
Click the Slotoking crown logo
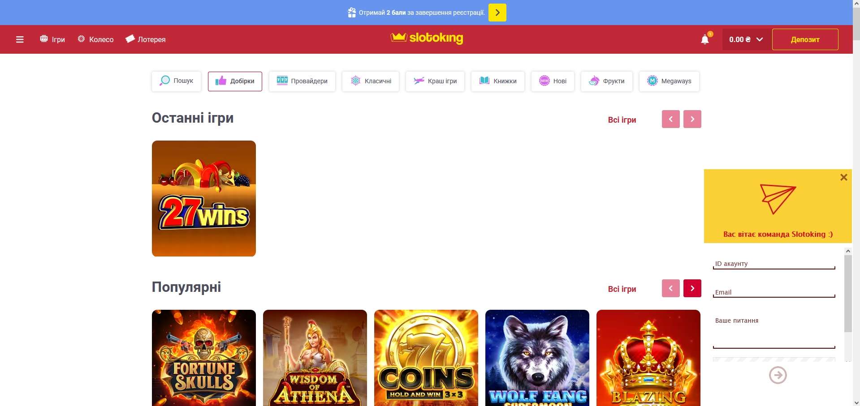(x=427, y=38)
